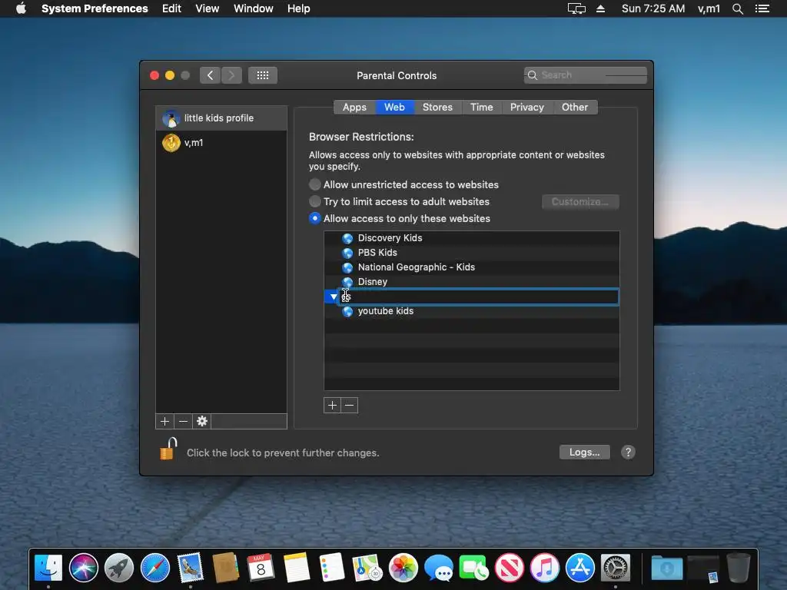Add a website with the plus button

pyautogui.click(x=332, y=406)
